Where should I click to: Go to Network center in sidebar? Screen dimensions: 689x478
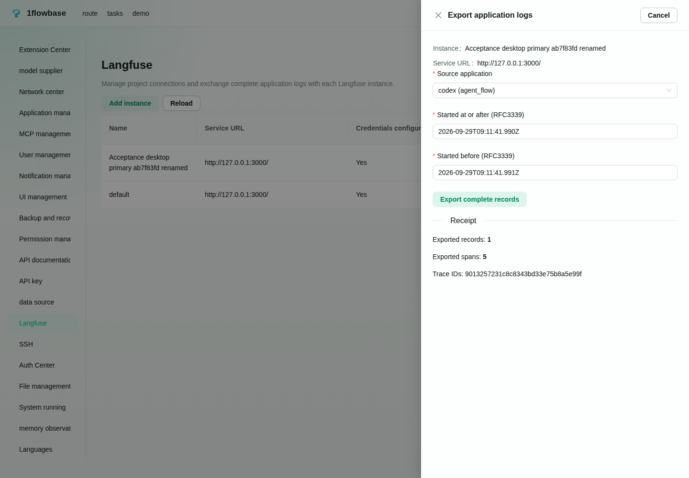(x=43, y=92)
